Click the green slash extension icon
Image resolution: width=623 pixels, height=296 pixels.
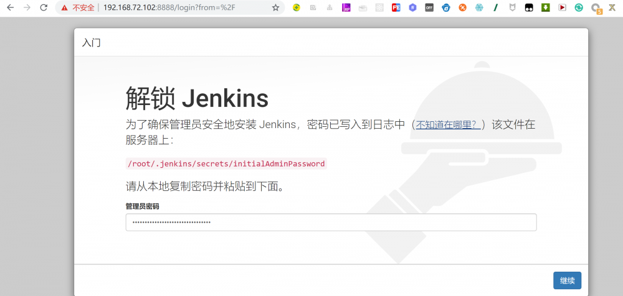(x=496, y=7)
